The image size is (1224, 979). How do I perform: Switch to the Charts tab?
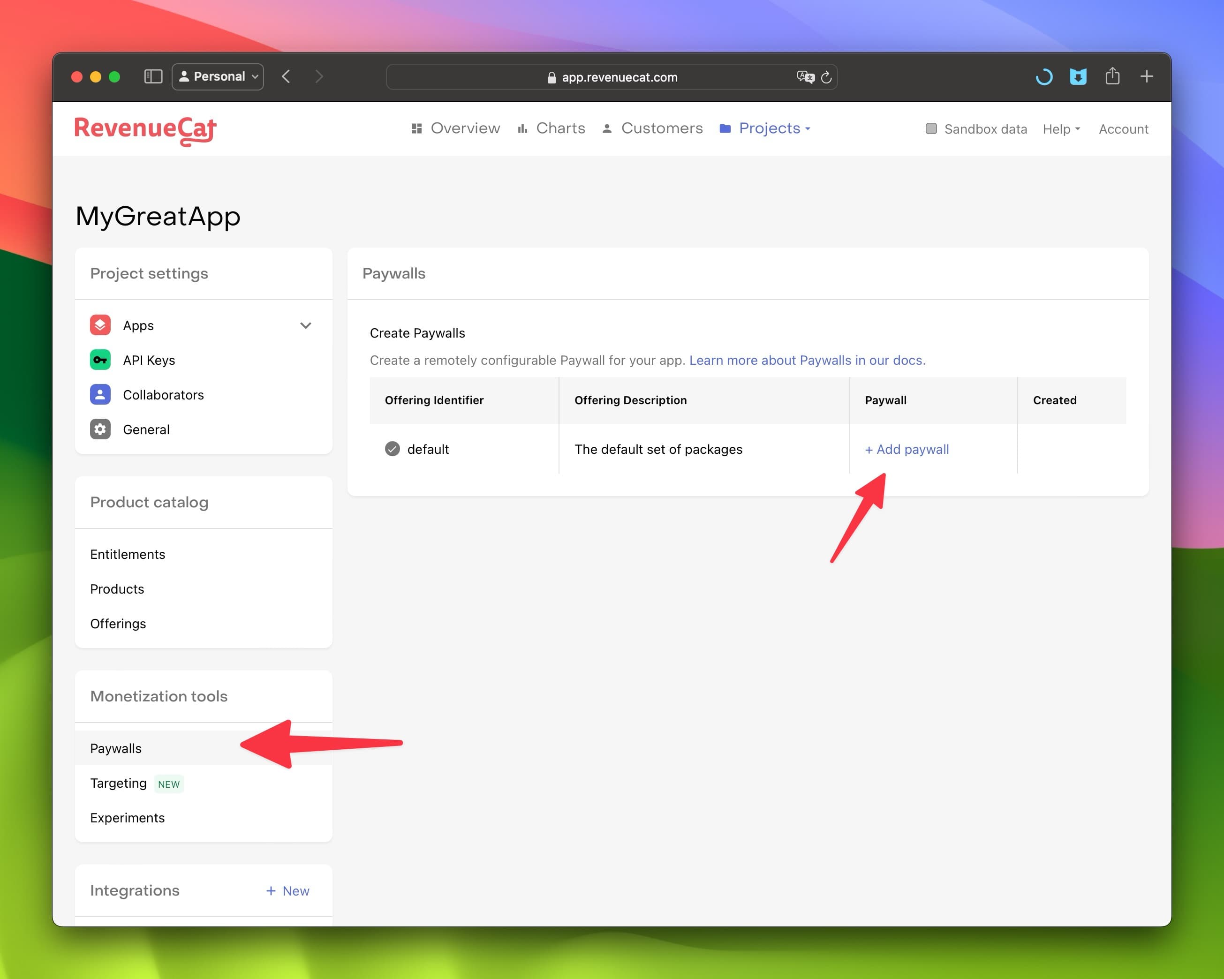coord(551,129)
